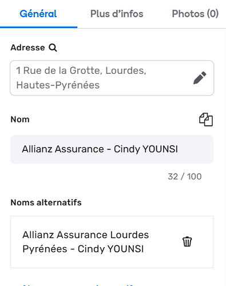Click the 1 Rue de la Grotte address box
The width and height of the screenshot is (226, 286).
tap(112, 78)
